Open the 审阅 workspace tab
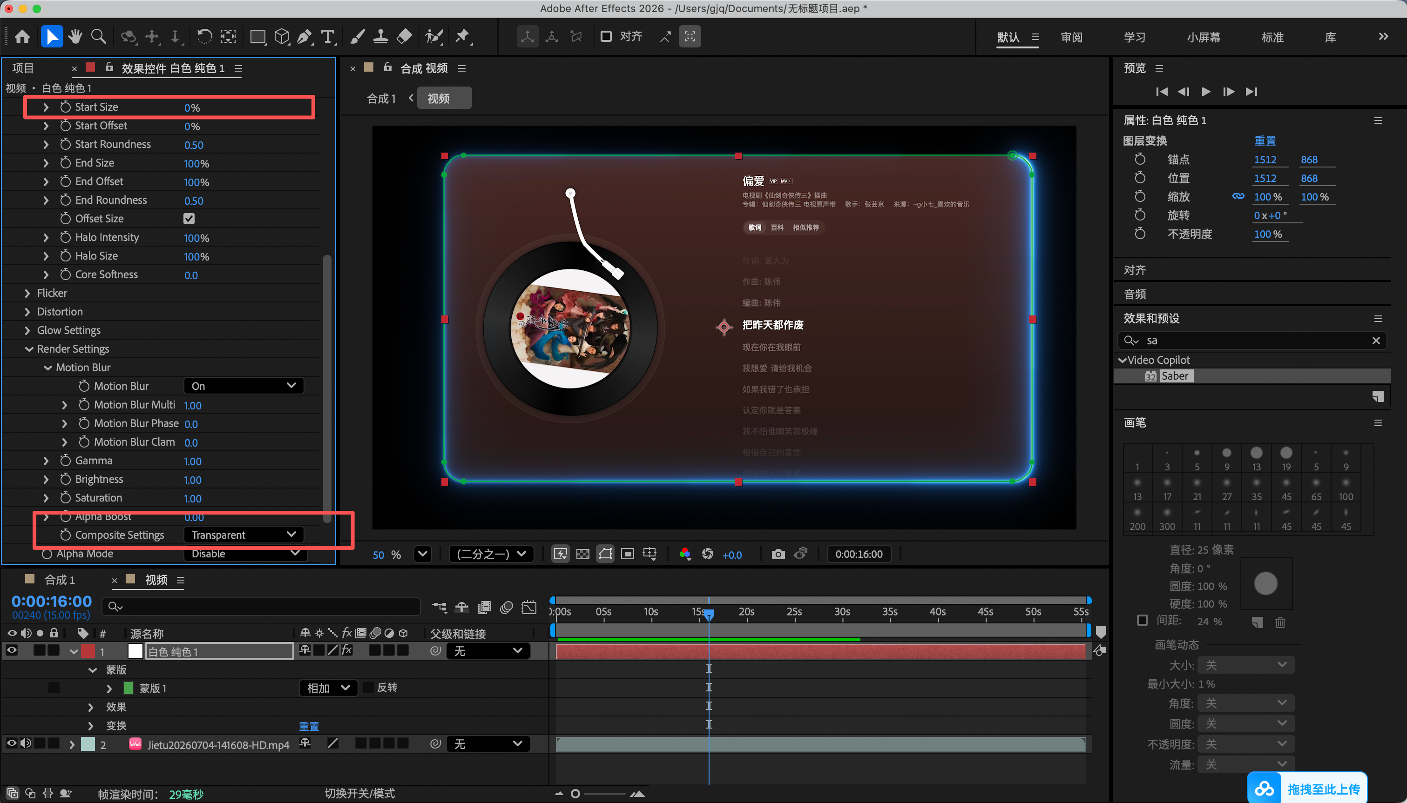Image resolution: width=1407 pixels, height=803 pixels. click(x=1071, y=37)
